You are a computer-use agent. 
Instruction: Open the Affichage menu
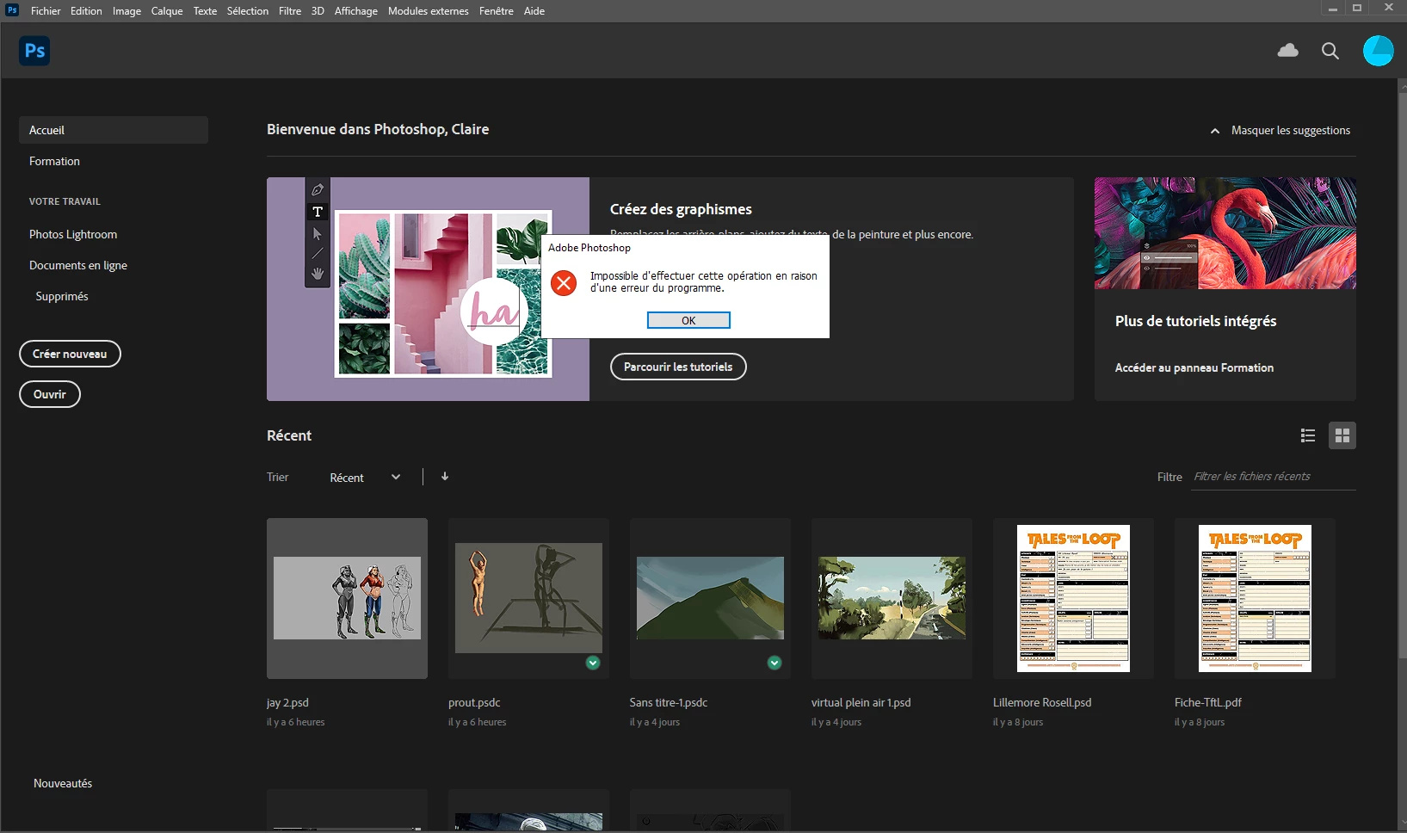[356, 11]
